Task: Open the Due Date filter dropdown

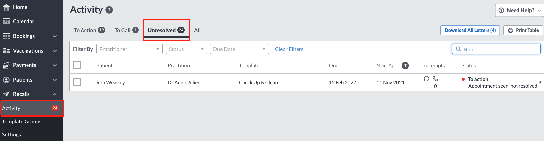Action: pyautogui.click(x=240, y=49)
